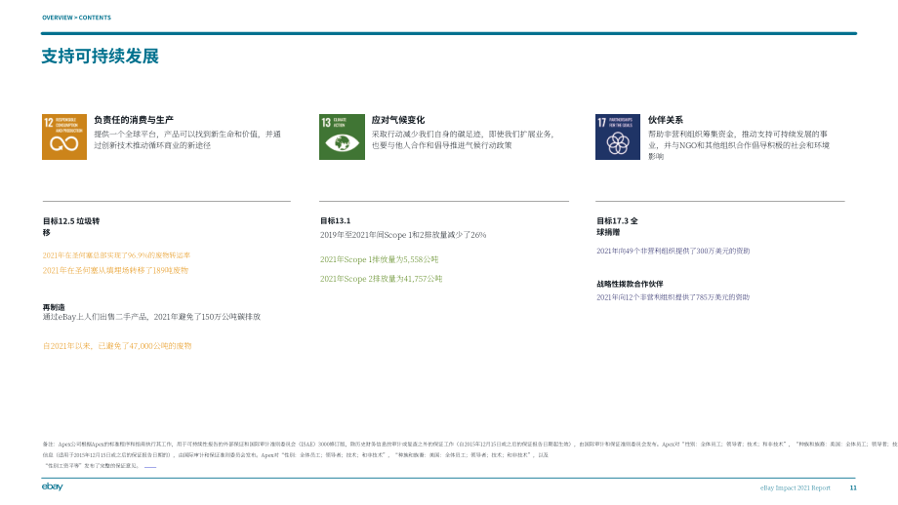This screenshot has width=898, height=505.
Task: Select the 目标13.1 heading
Action: [335, 220]
